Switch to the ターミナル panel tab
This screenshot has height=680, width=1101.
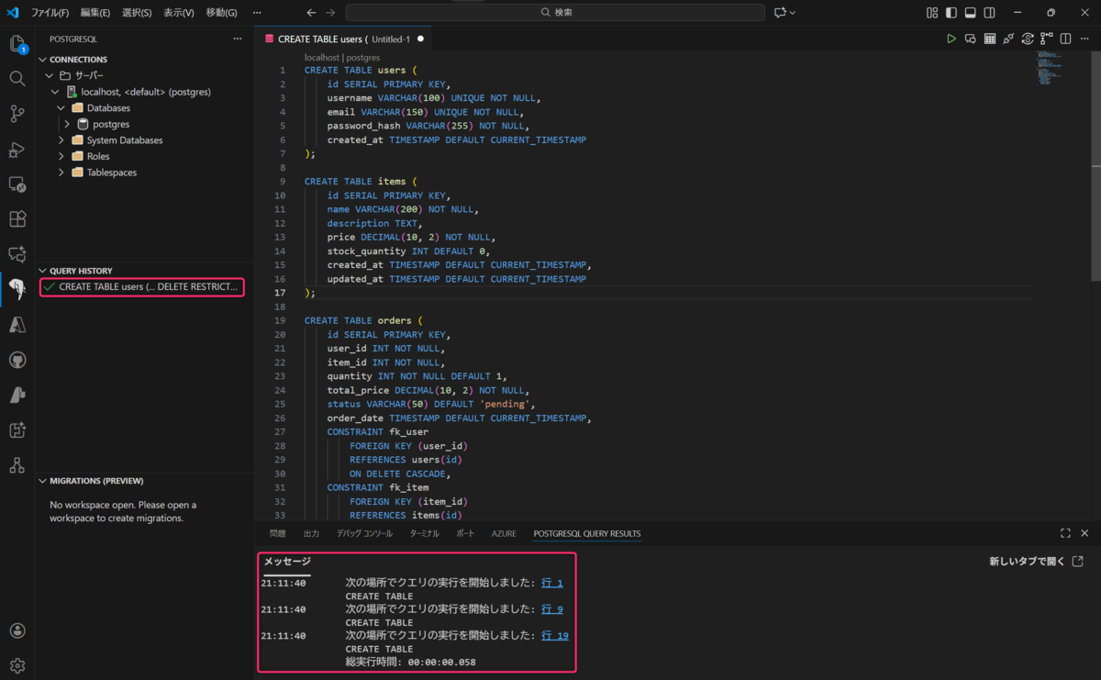tap(423, 533)
